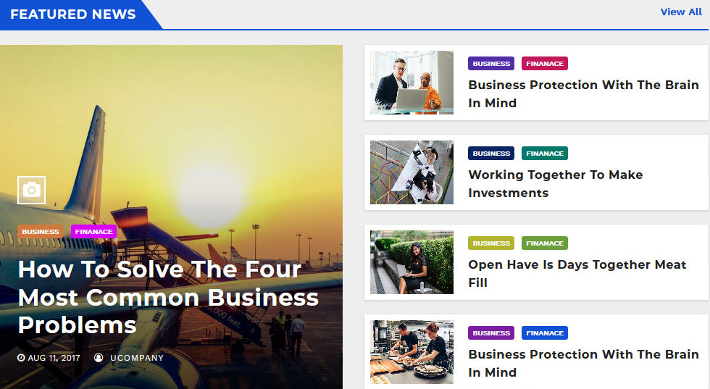Open the orange Business tag on featured post

point(41,231)
